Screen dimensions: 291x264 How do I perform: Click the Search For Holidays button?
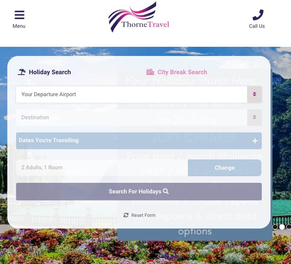click(x=139, y=192)
